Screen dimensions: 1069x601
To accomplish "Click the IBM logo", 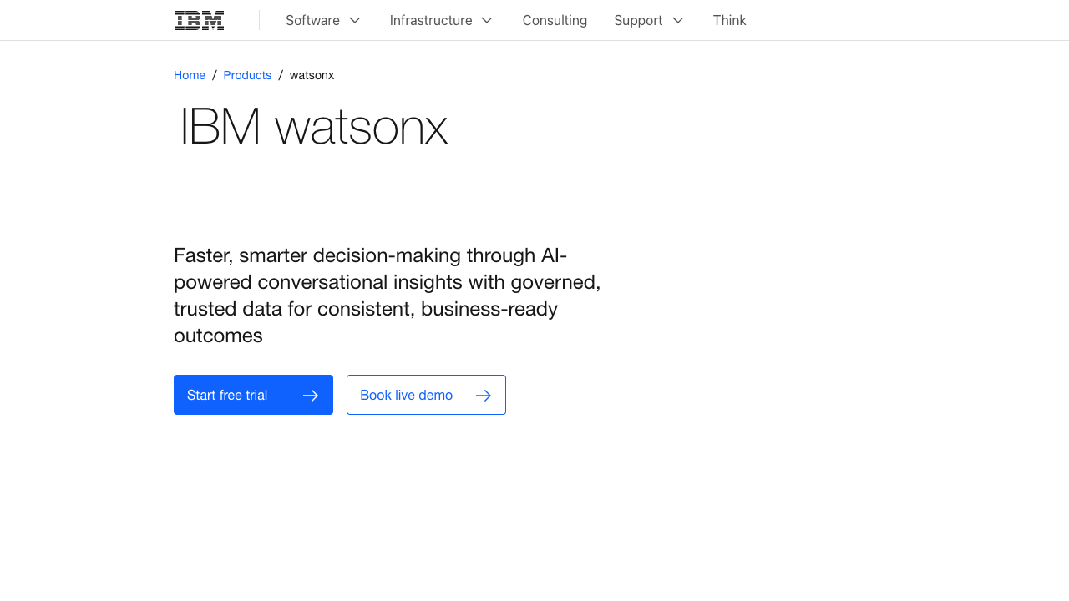I will click(x=200, y=20).
